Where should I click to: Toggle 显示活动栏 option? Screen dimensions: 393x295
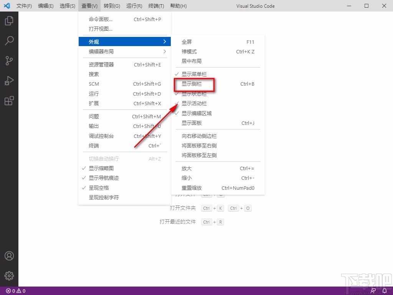(218, 103)
